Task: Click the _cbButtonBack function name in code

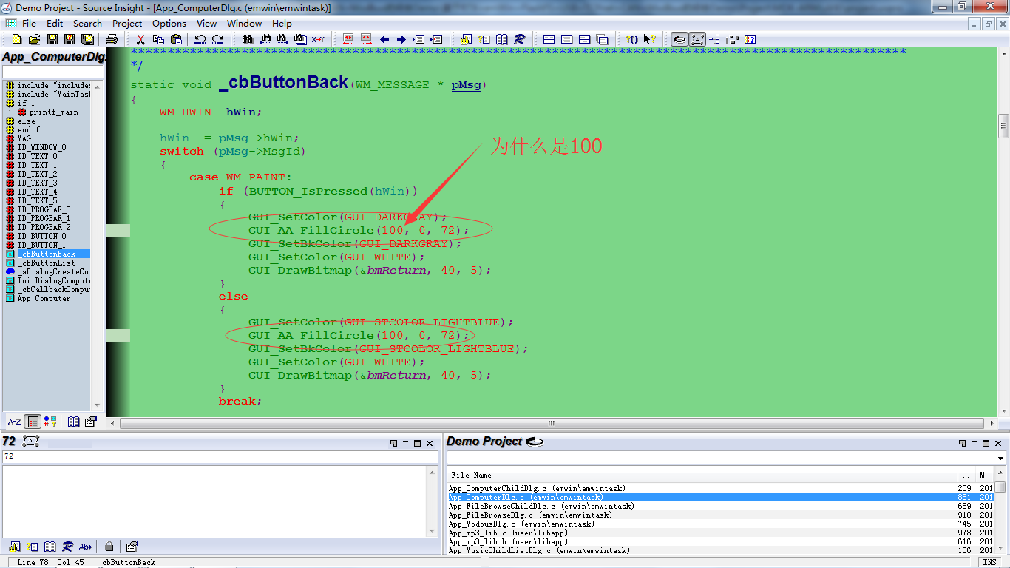Action: [283, 82]
